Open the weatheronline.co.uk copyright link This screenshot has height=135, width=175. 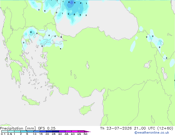point(152,133)
